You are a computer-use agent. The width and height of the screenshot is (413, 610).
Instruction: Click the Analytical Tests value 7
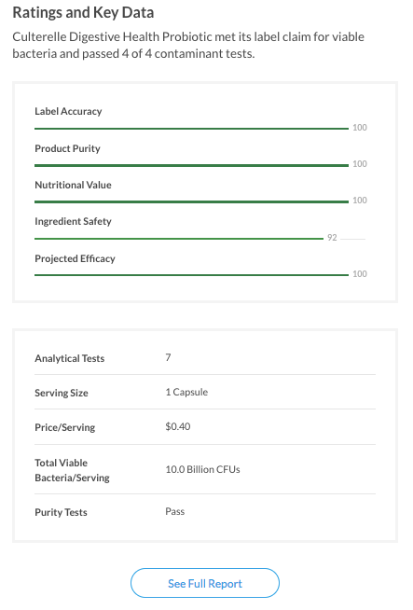168,357
